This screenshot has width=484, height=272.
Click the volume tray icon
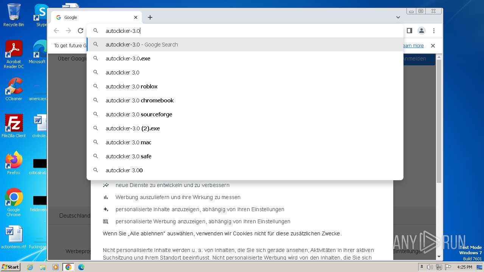[430, 267]
